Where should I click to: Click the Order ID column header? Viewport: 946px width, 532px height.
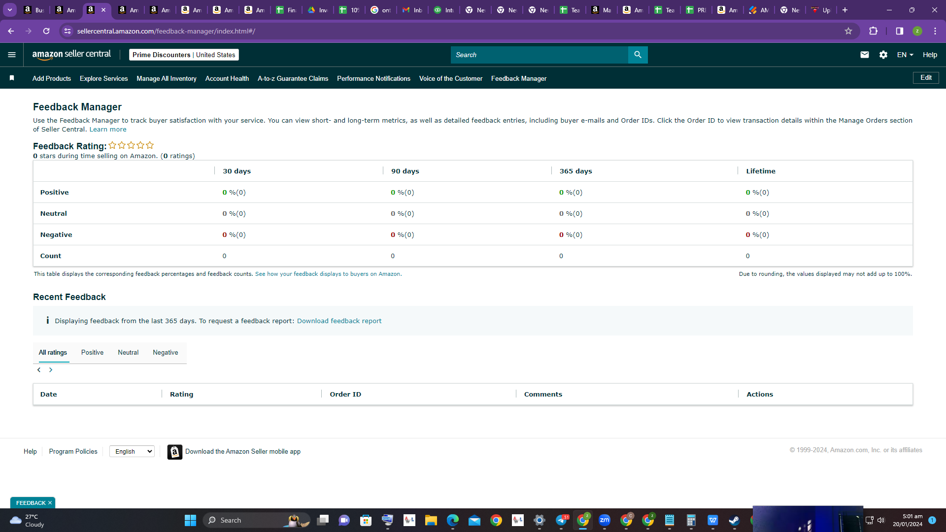(x=345, y=395)
